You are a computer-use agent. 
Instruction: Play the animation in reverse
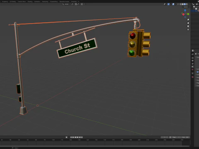coord(75,137)
